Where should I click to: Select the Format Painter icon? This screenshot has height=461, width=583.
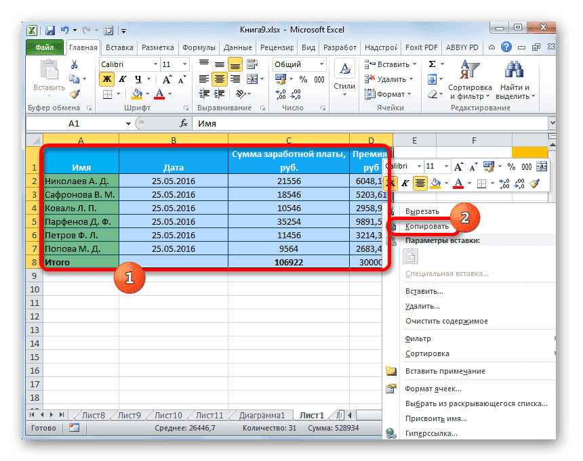[75, 95]
